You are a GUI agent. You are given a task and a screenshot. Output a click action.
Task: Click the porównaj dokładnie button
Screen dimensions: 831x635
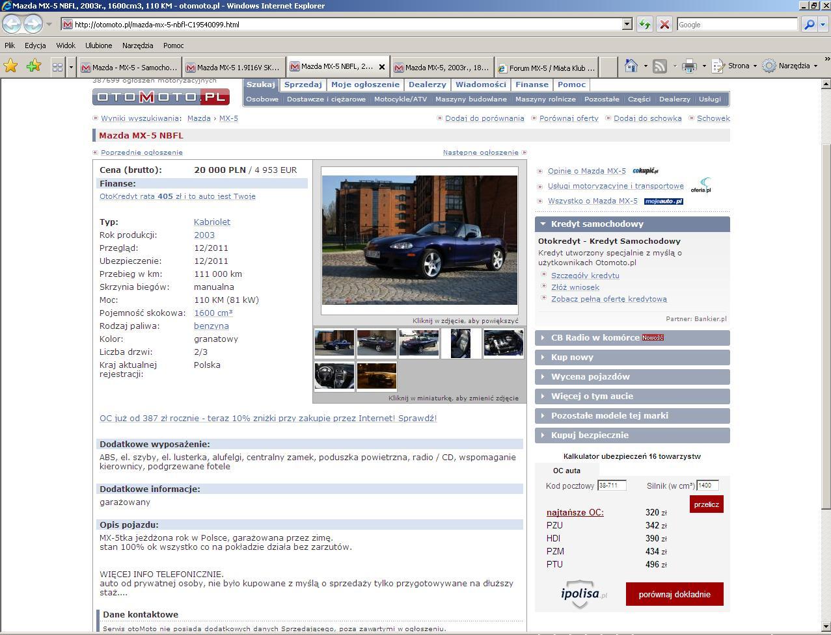pos(675,594)
